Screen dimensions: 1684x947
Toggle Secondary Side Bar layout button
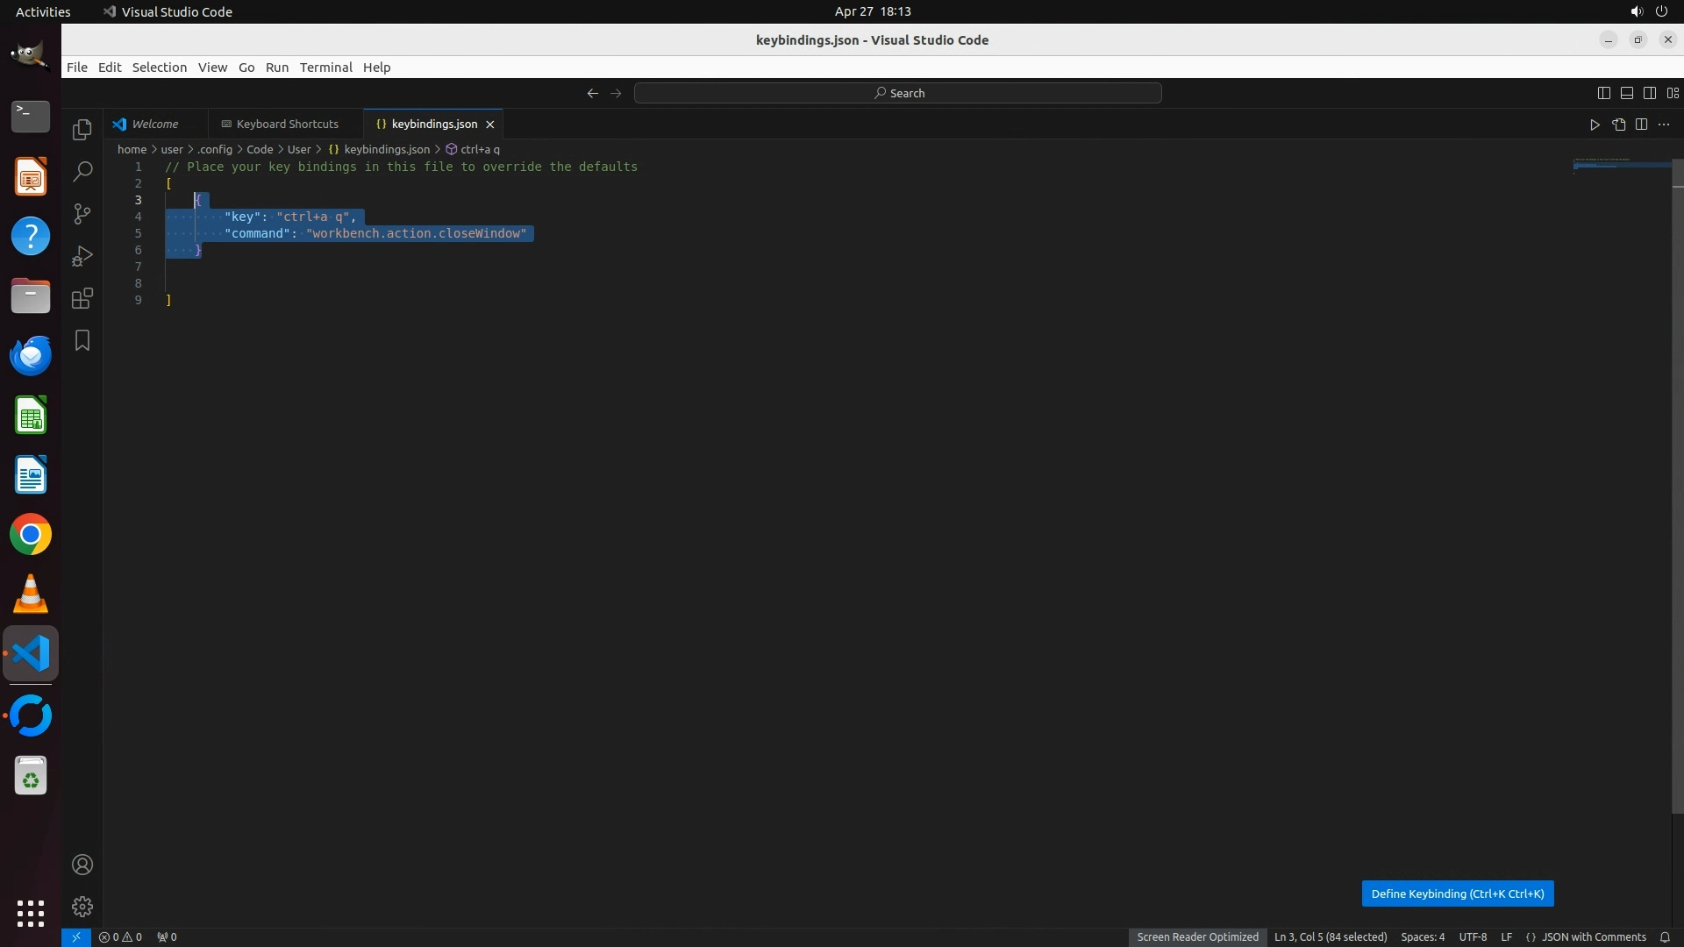tap(1649, 93)
